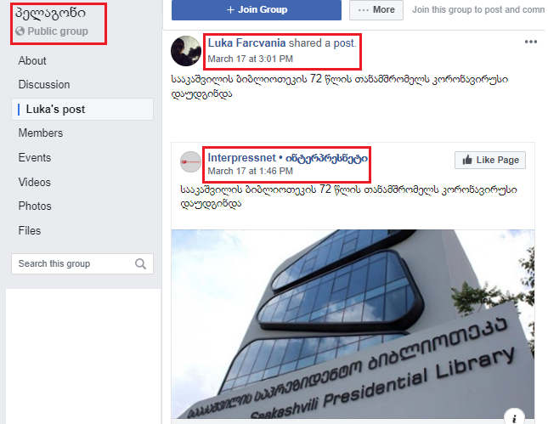Open the group's Files
The image size is (548, 424).
click(x=30, y=231)
